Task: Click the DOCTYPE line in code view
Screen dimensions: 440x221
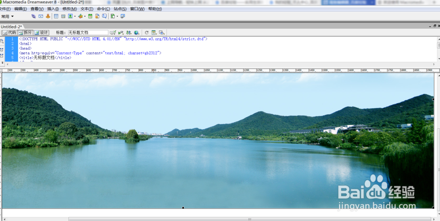Action: click(x=113, y=39)
